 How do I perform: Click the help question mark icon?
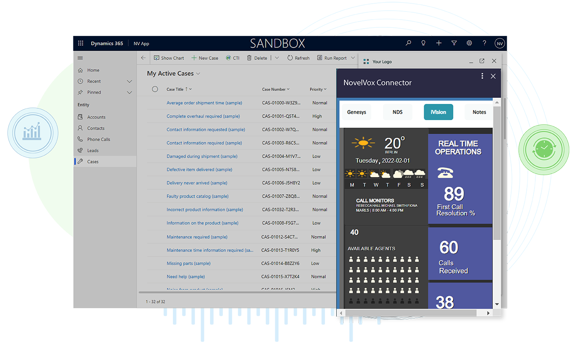[x=485, y=43]
